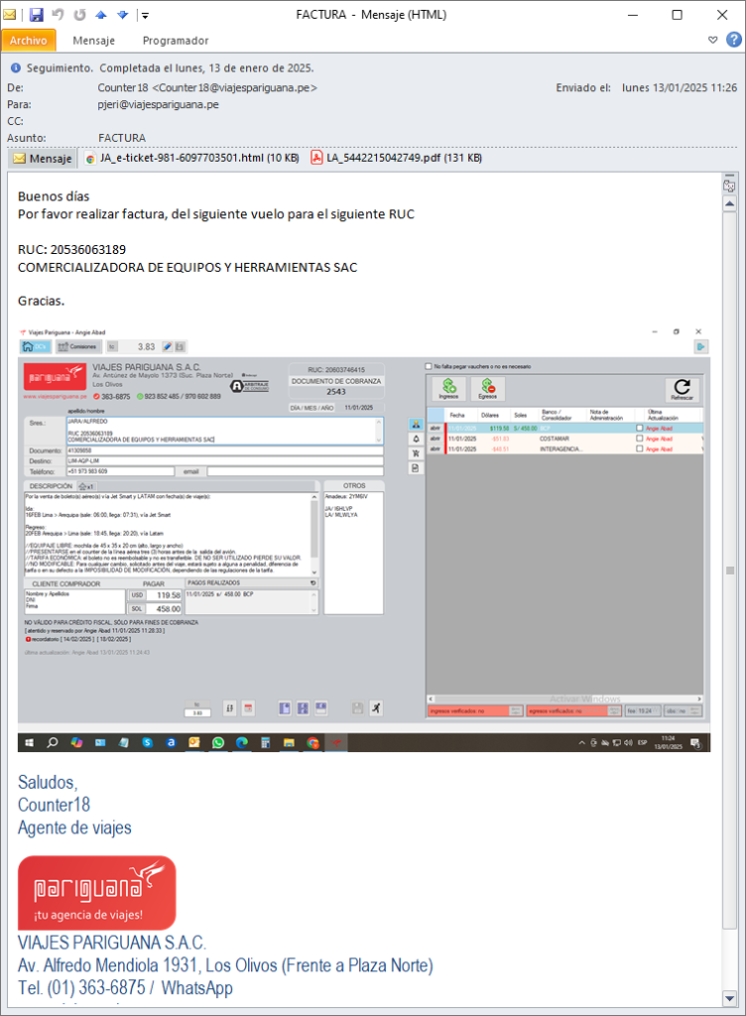Expand the ribbon with the chevron arrow

tap(713, 40)
